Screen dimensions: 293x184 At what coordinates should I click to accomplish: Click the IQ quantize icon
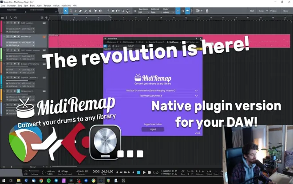click(135, 11)
